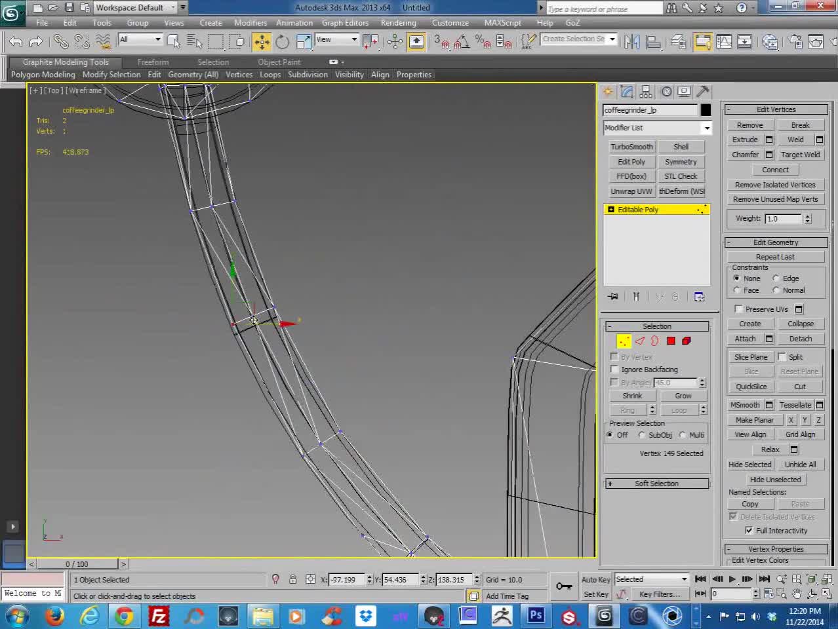The image size is (838, 629).
Task: Click the Mirror tool icon
Action: pos(631,42)
